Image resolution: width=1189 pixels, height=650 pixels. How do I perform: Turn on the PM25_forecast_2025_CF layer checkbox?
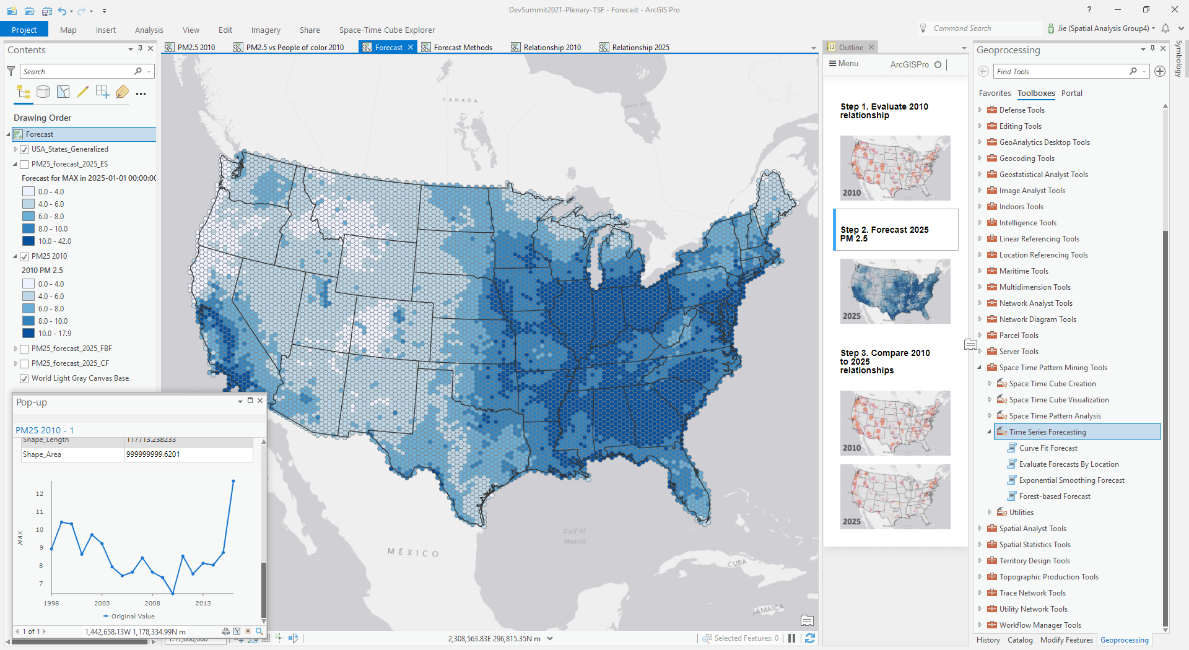coord(24,363)
